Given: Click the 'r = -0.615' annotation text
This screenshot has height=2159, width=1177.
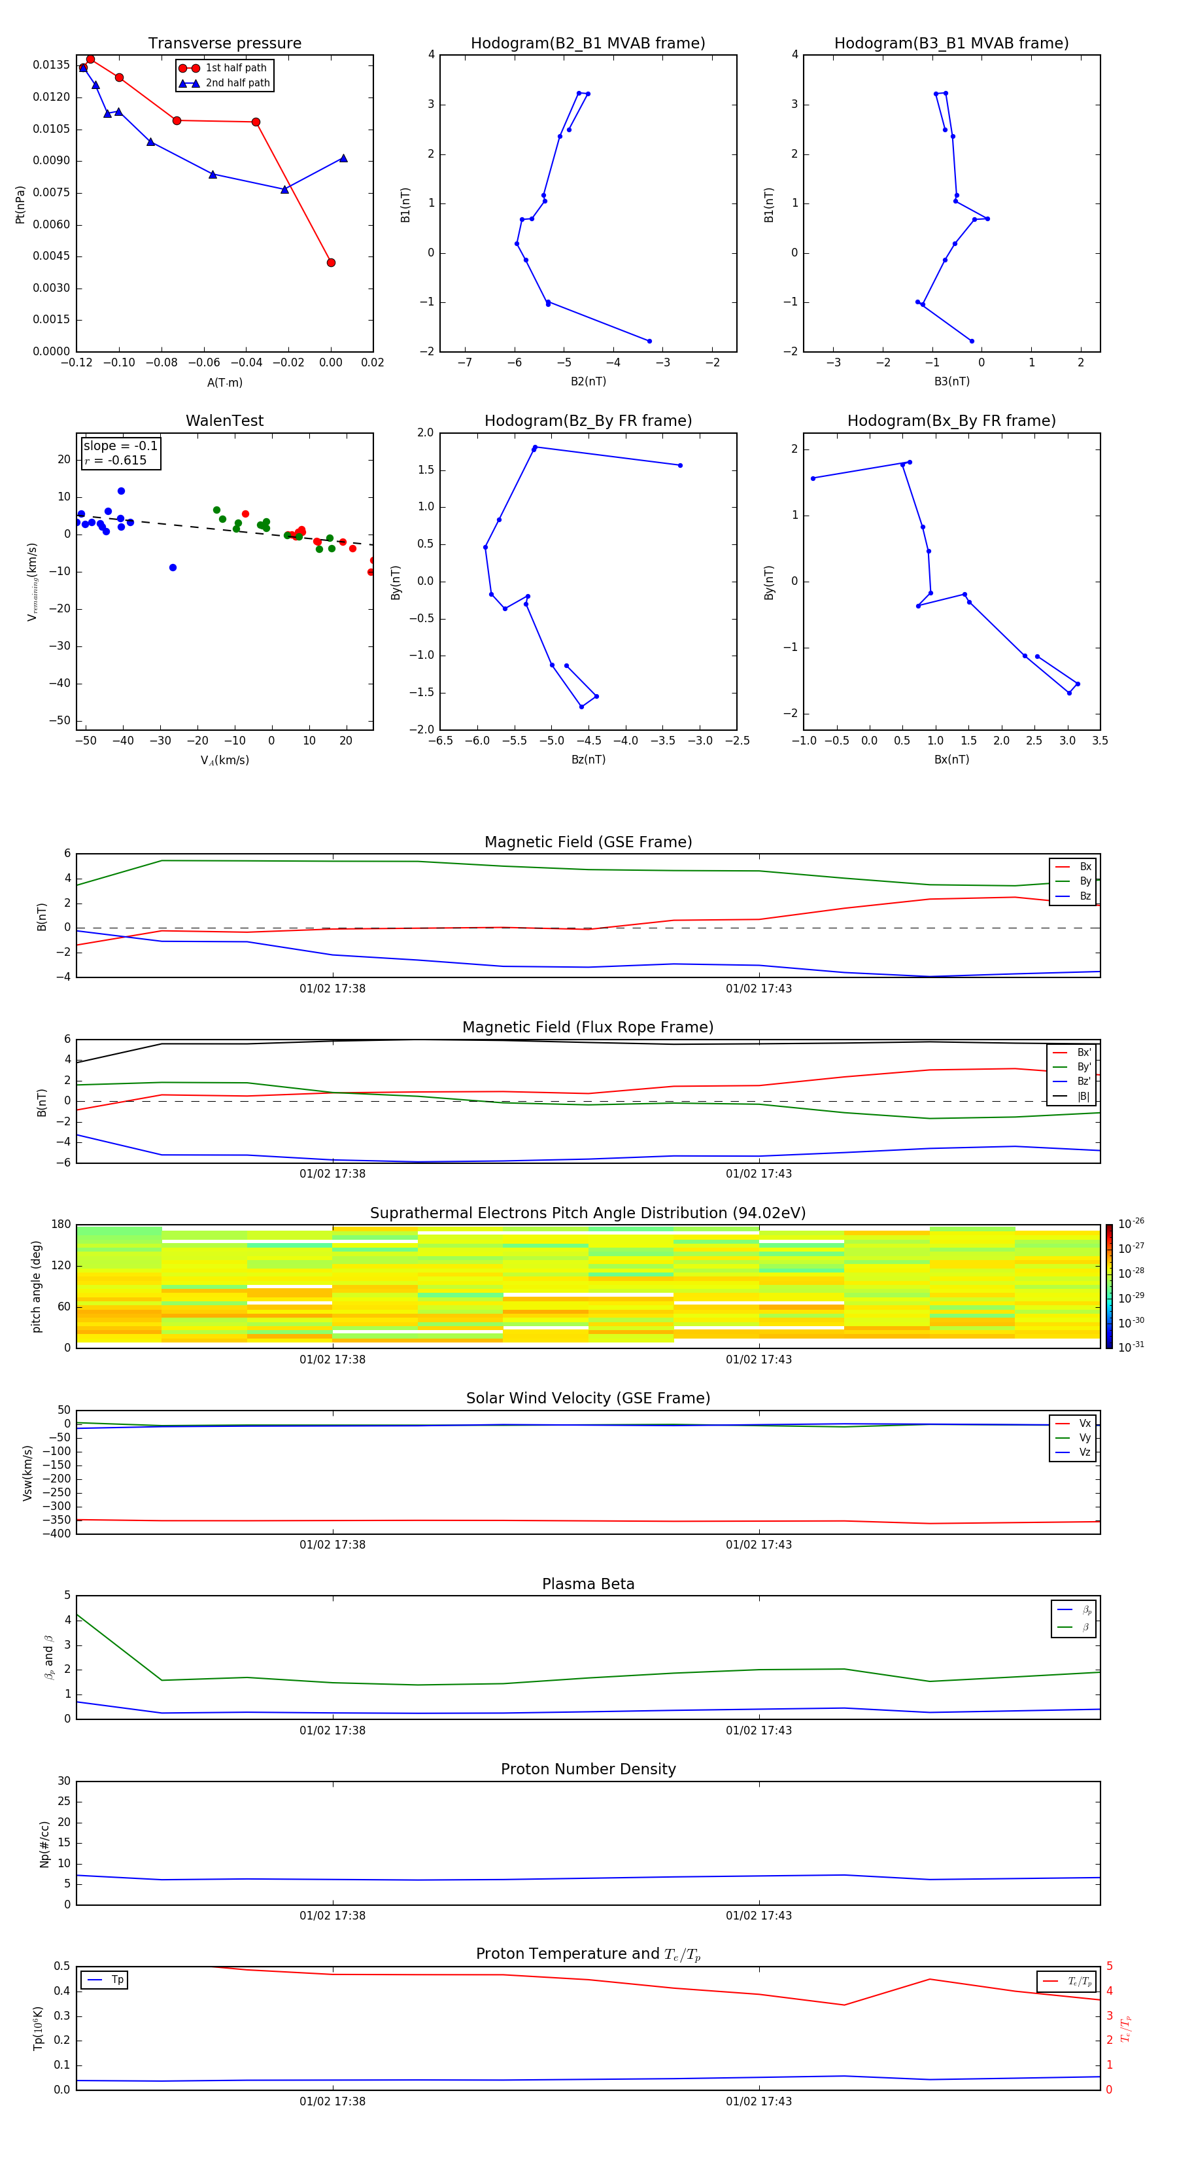Looking at the screenshot, I should pos(116,460).
